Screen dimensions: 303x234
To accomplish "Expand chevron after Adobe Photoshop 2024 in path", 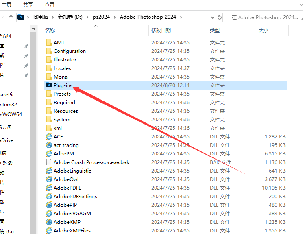I will click(x=181, y=17).
